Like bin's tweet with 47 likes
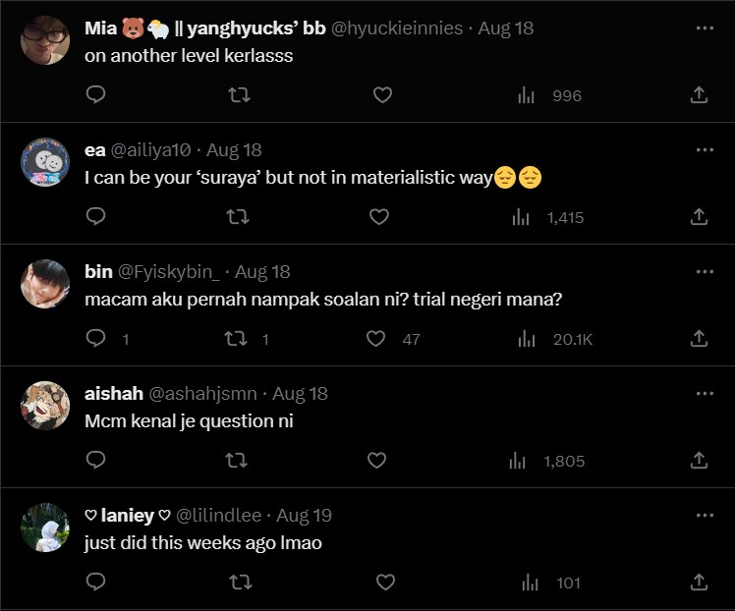735x611 pixels. (376, 339)
